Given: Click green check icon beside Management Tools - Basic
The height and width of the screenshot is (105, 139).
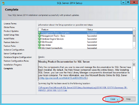Looking at the screenshot, I should pyautogui.click(x=40, y=36).
